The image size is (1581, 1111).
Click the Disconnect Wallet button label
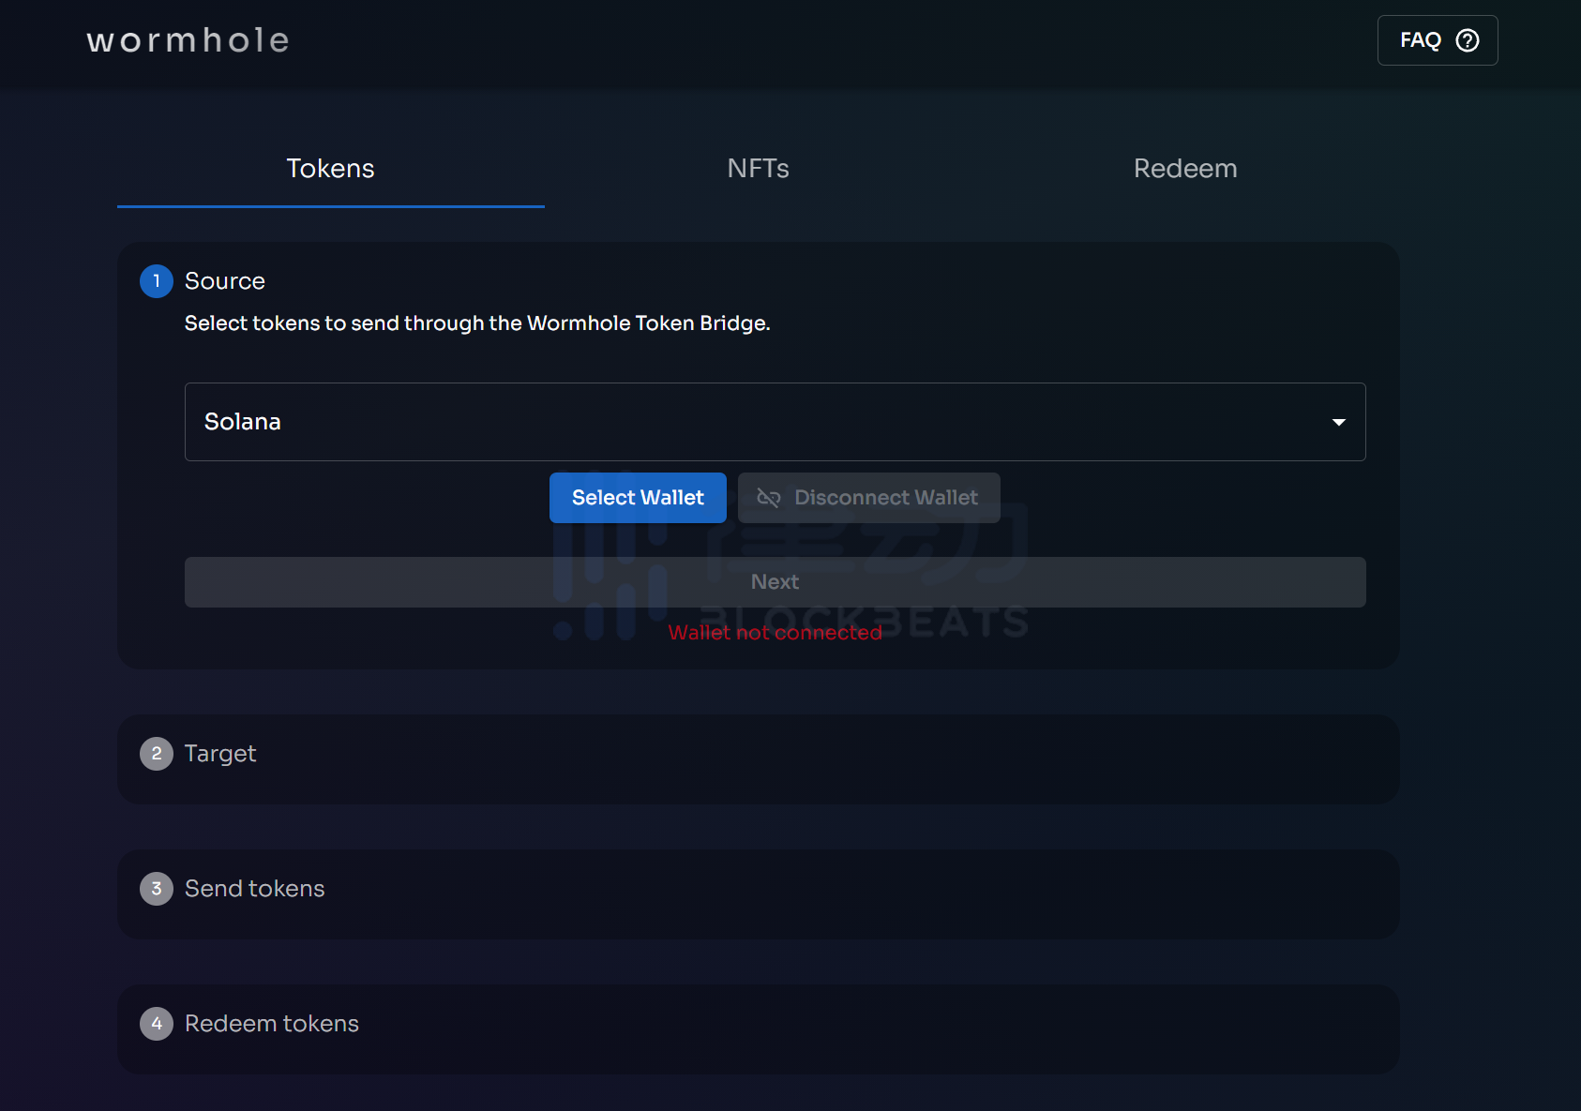coord(885,498)
